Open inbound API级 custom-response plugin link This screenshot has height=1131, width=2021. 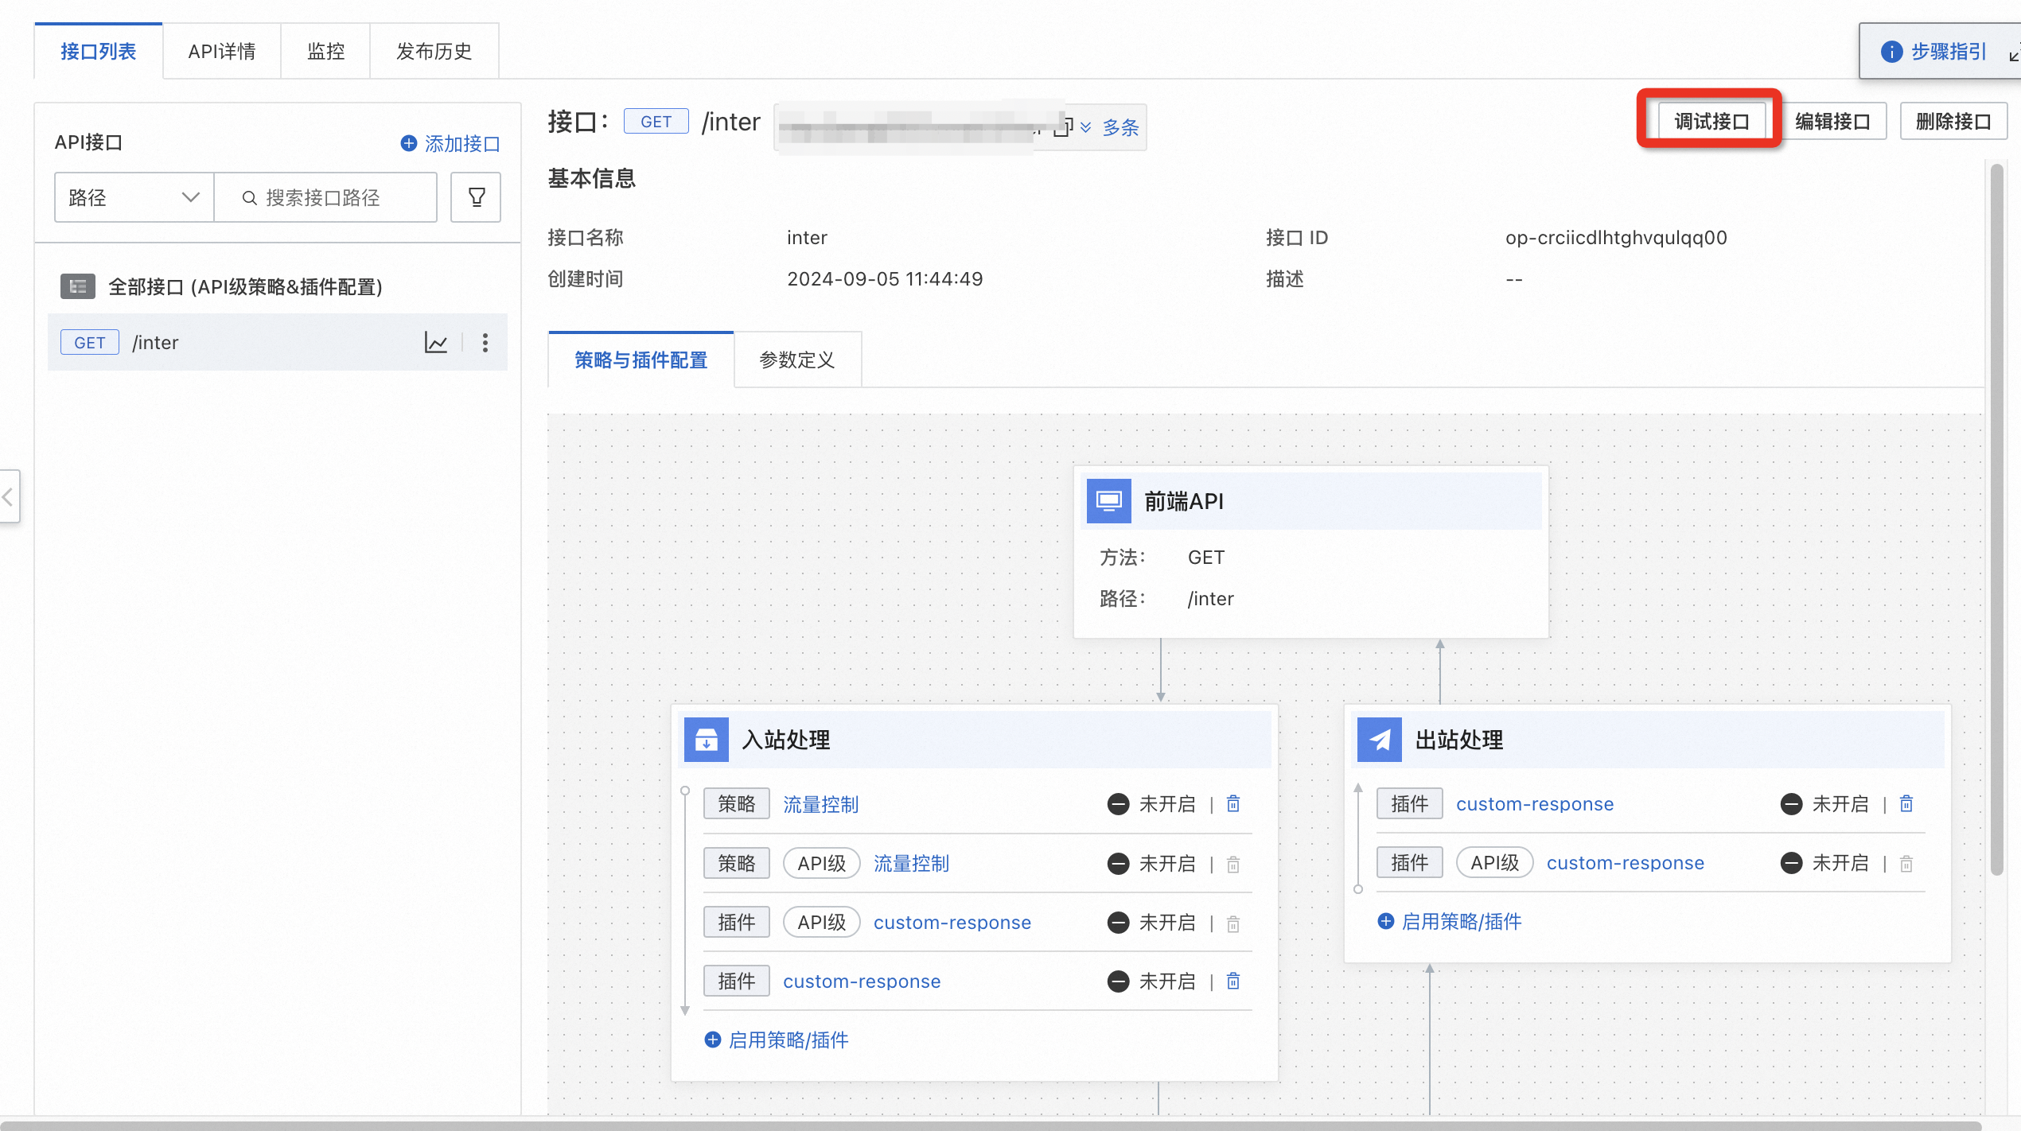[952, 923]
